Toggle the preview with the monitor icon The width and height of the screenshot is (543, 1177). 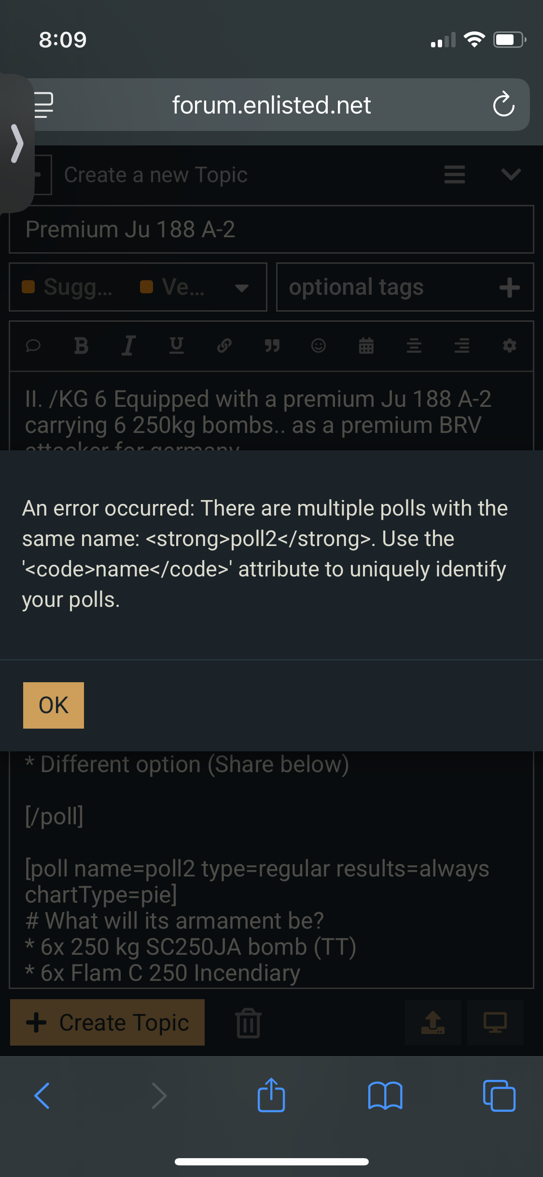pos(495,1022)
